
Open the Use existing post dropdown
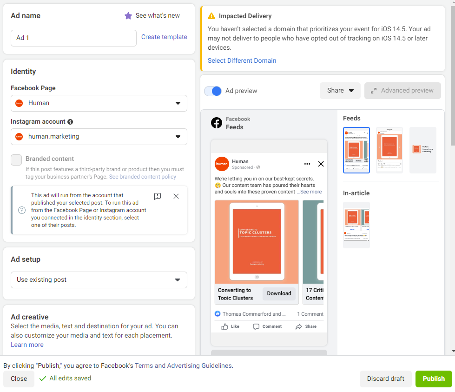(99, 280)
